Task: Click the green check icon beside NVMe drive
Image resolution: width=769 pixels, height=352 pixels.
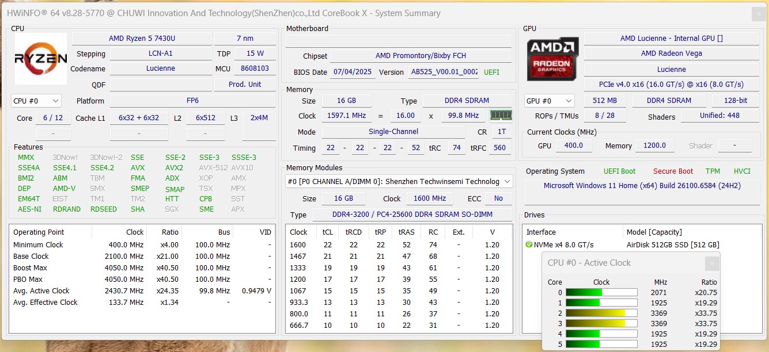Action: pyautogui.click(x=529, y=245)
